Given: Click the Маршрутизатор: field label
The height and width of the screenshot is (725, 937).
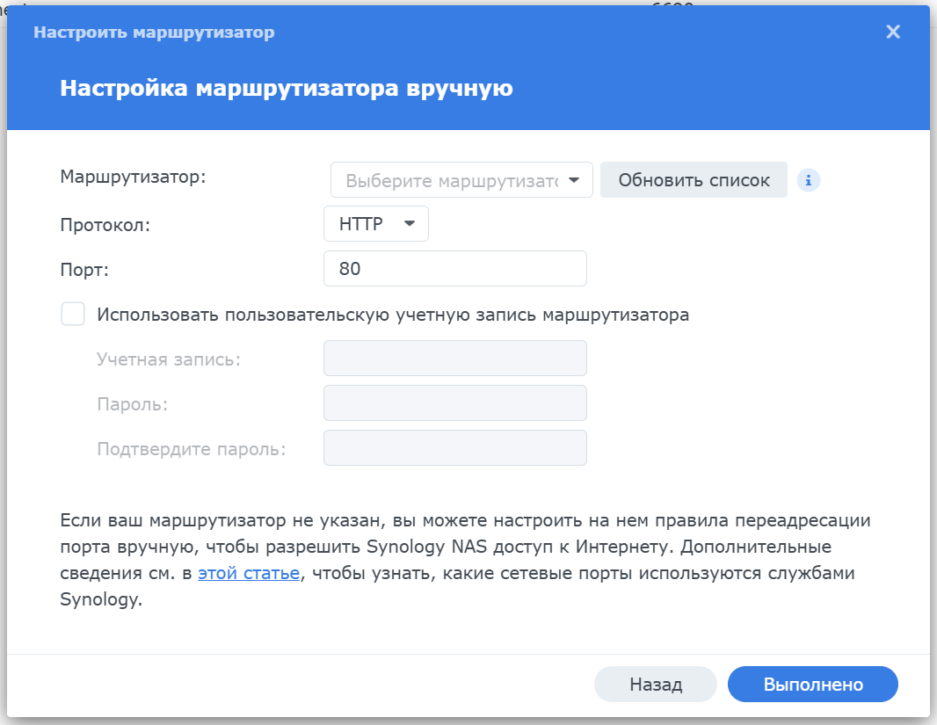Looking at the screenshot, I should pos(133,176).
